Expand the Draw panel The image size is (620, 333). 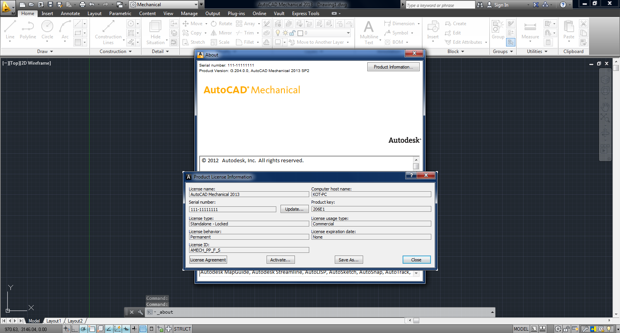pyautogui.click(x=45, y=51)
